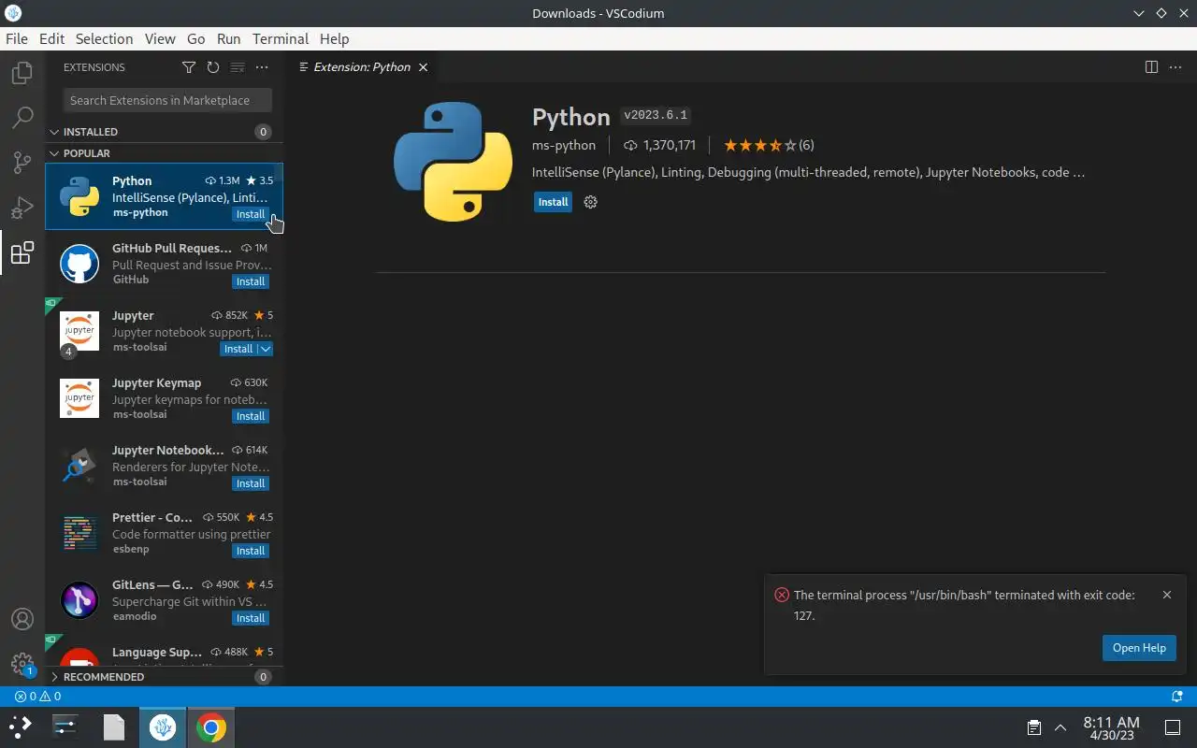Viewport: 1197px width, 748px height.
Task: Open Run and Debug view
Action: pyautogui.click(x=22, y=208)
